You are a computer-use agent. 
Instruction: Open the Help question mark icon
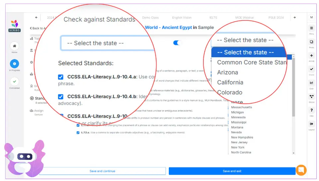[311, 110]
